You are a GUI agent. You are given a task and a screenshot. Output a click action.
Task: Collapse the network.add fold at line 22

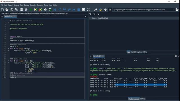click(9, 63)
